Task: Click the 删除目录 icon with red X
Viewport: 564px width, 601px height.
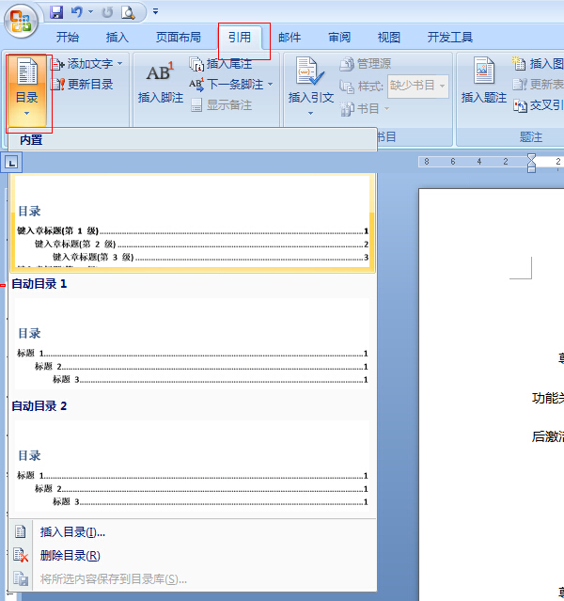Action: tap(21, 556)
